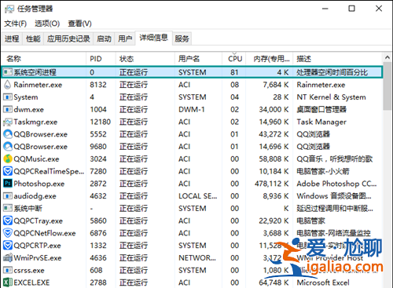
Task: Open the 查看(V) menu
Action: pyautogui.click(x=79, y=24)
